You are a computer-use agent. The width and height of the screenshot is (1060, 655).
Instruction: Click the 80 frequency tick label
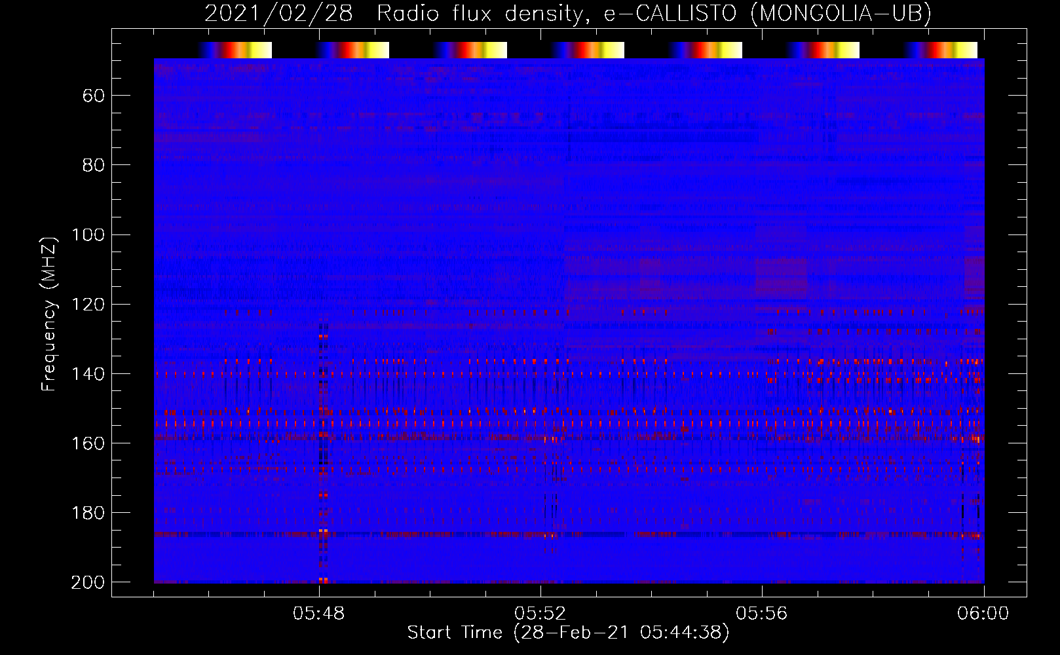click(94, 165)
